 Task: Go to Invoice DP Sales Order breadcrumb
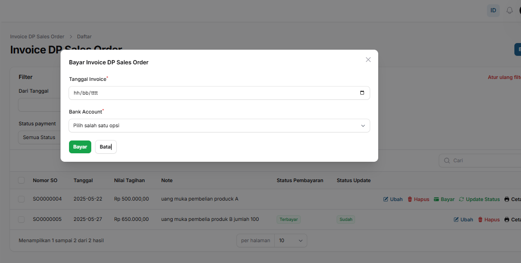(37, 36)
